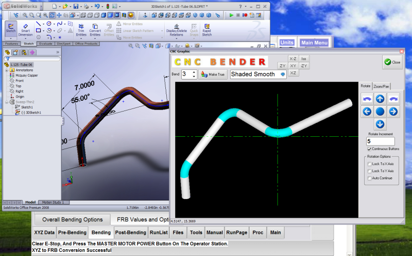412x256 pixels.
Task: Click the Print icon in SolidWorks
Action: (x=86, y=6)
